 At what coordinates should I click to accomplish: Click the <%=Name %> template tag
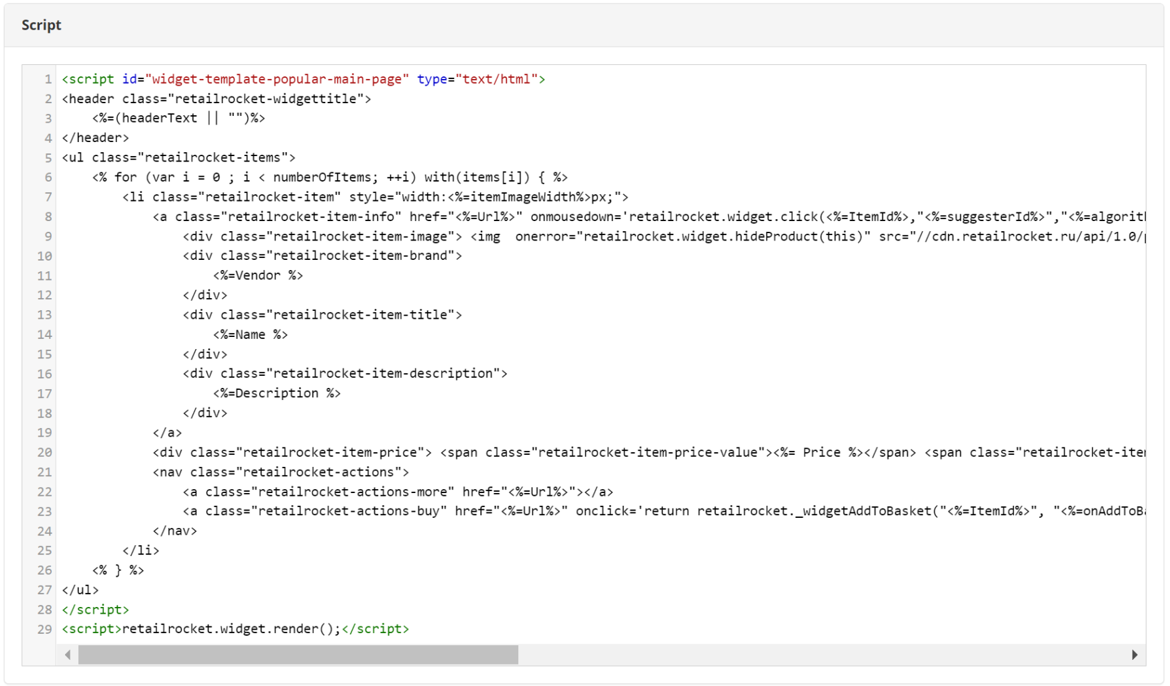(250, 334)
